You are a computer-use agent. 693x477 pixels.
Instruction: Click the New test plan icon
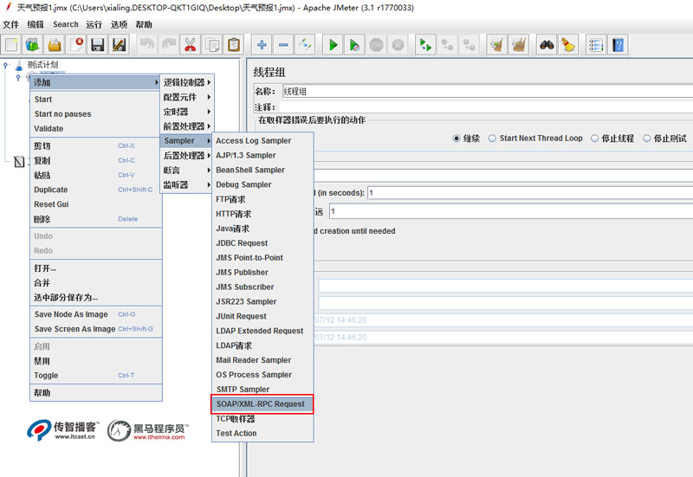coord(11,45)
